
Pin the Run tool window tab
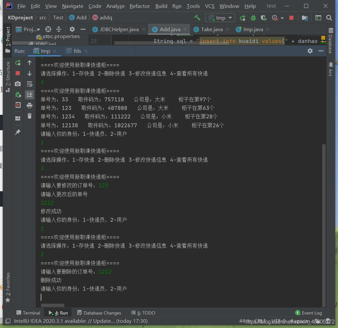tap(18, 132)
